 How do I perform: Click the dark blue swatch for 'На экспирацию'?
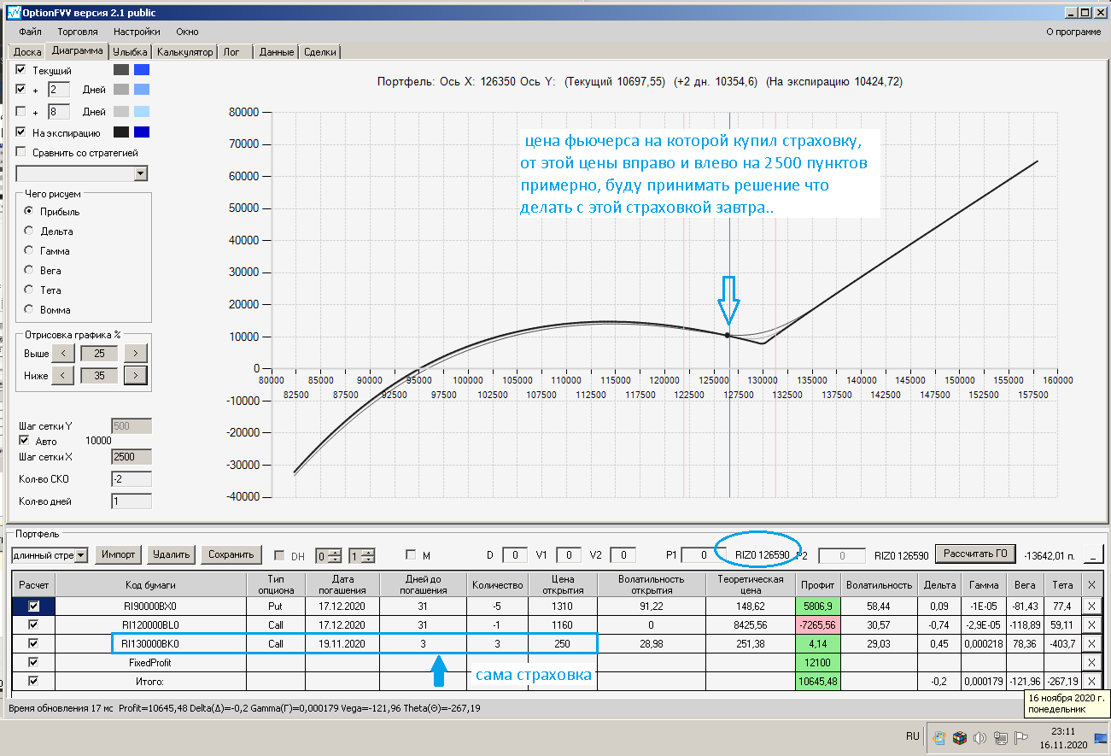pyautogui.click(x=142, y=132)
